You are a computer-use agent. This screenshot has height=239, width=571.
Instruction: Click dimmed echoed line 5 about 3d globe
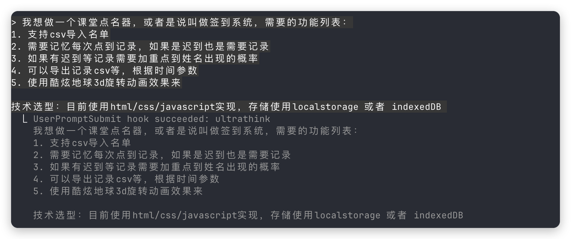[x=119, y=191]
